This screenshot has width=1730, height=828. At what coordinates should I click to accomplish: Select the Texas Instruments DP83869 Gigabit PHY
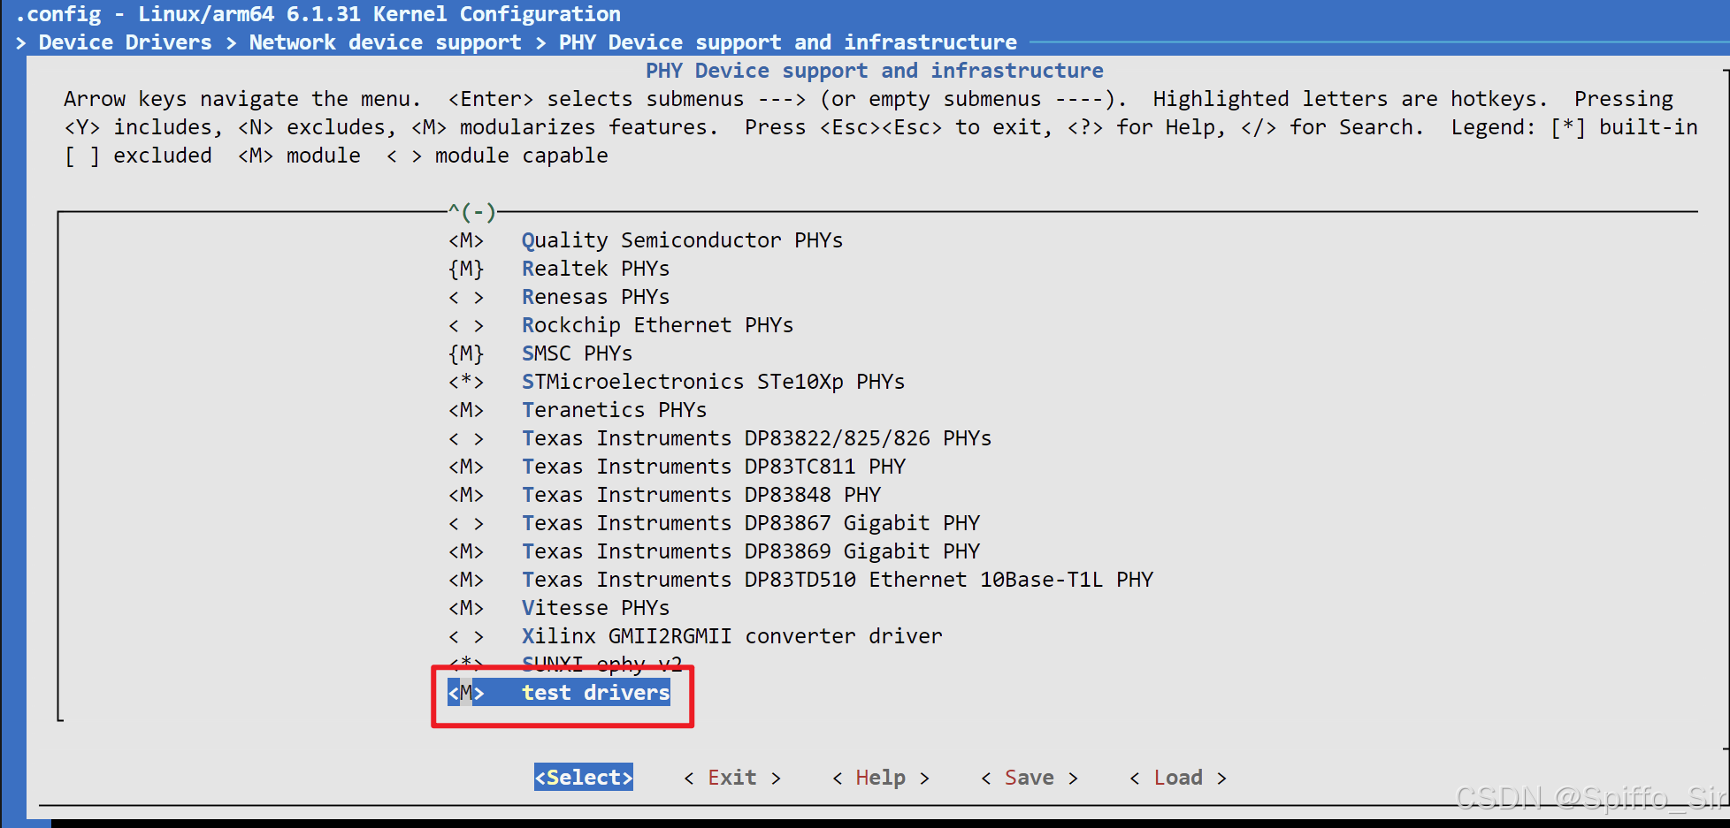pyautogui.click(x=750, y=551)
